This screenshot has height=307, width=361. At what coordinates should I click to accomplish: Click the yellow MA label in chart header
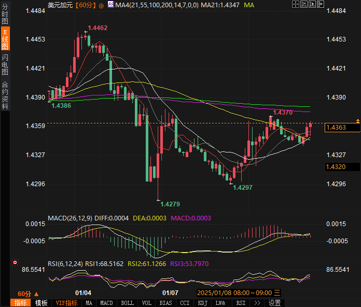tap(249, 5)
